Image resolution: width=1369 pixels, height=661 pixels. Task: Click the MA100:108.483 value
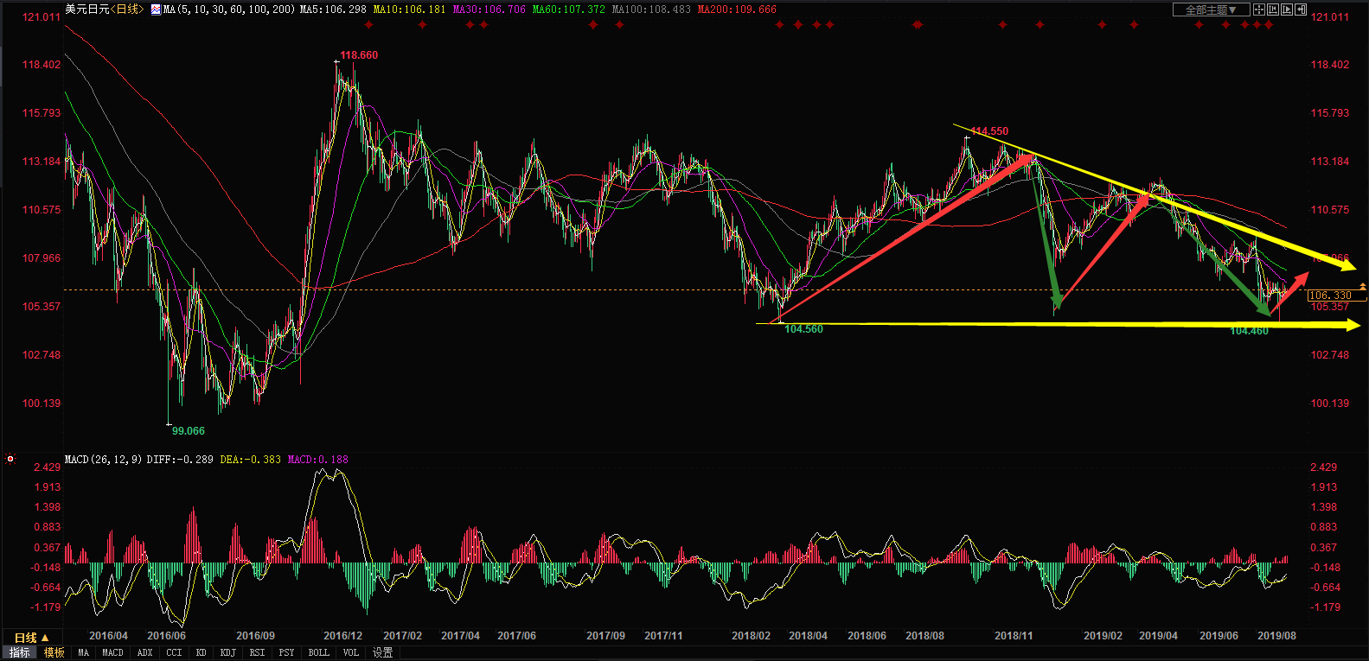pos(651,10)
